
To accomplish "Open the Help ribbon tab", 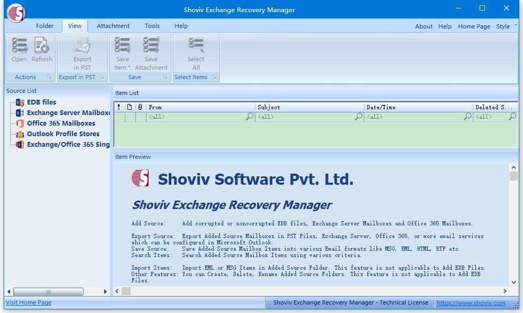I will click(x=181, y=26).
